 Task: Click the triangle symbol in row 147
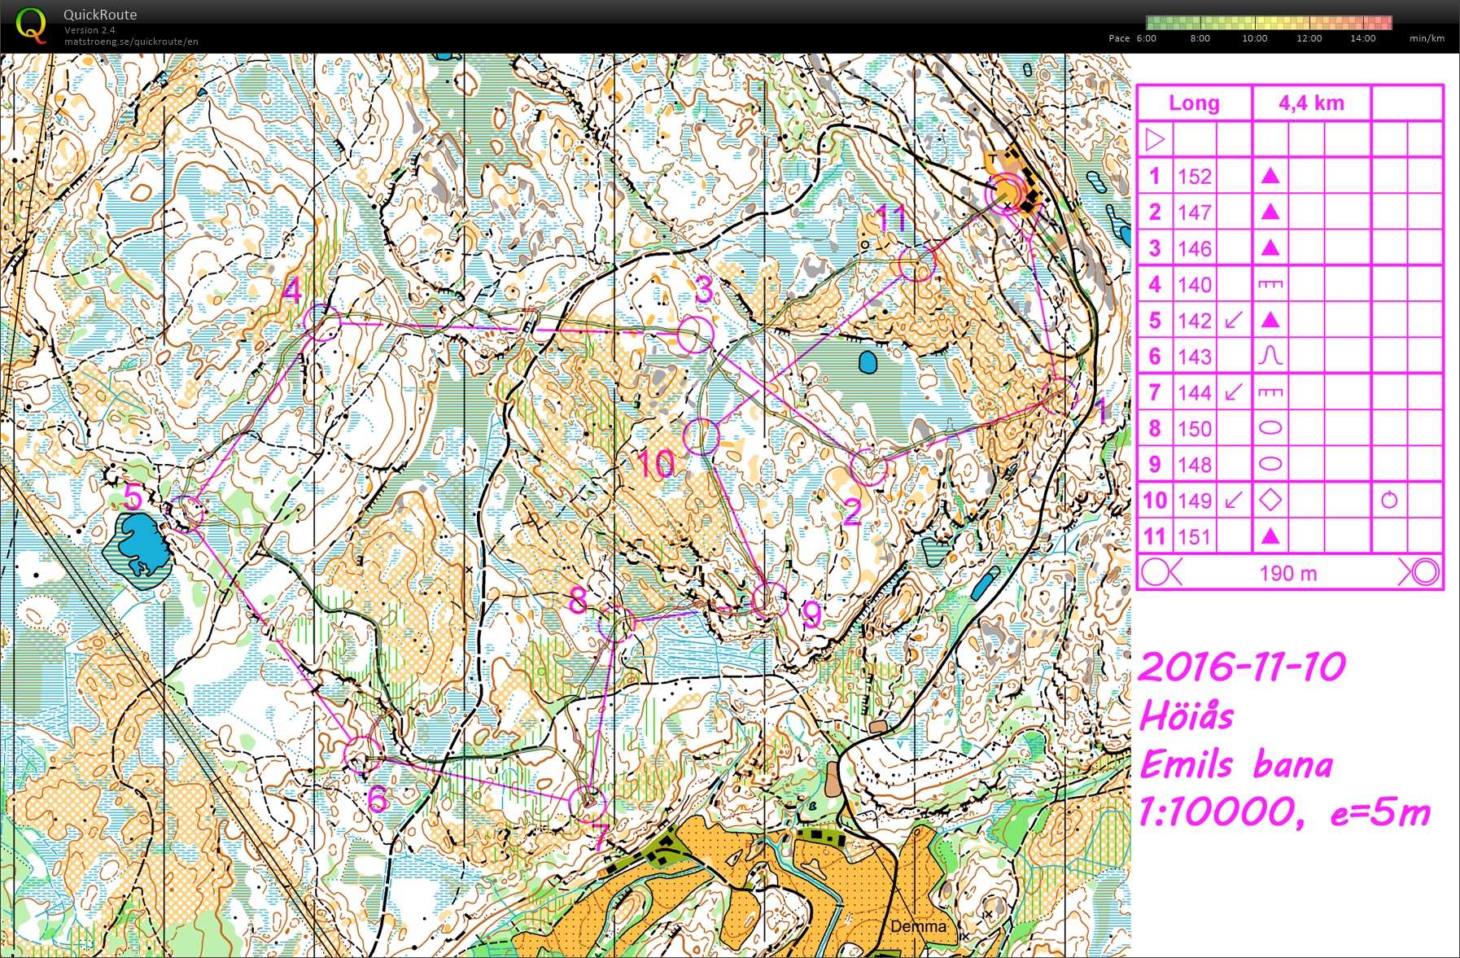pyautogui.click(x=1270, y=212)
